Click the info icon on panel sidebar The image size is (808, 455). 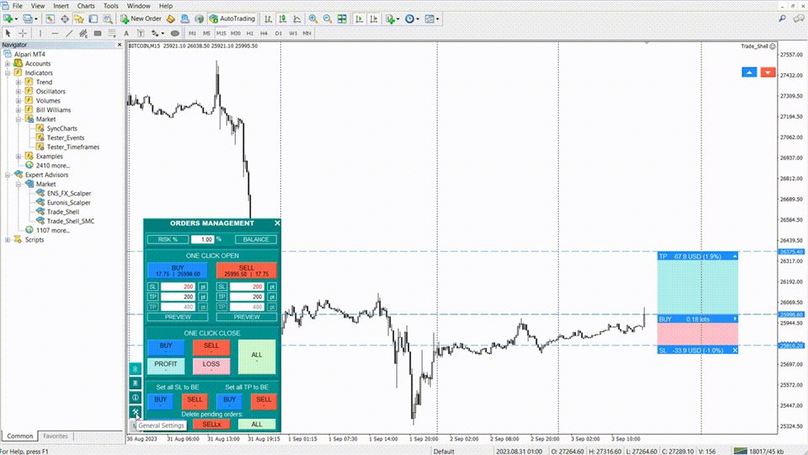tap(135, 397)
